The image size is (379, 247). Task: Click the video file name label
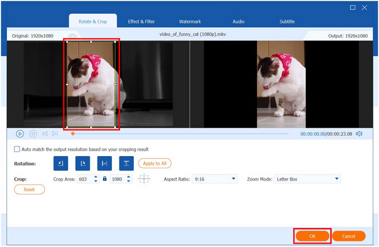tap(193, 34)
